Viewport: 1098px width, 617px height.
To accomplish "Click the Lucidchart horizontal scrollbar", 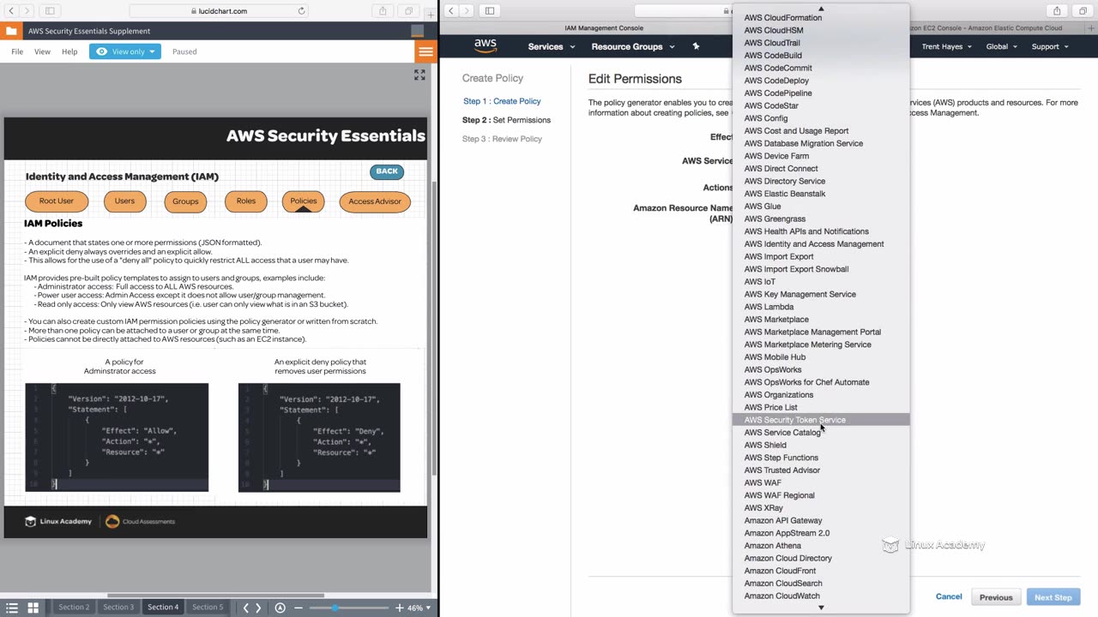I will pyautogui.click(x=216, y=595).
